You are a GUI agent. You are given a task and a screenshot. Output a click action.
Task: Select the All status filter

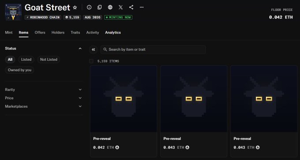coord(10,59)
